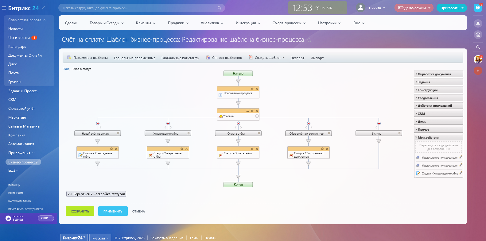Open notifications bell in right panel
This screenshot has height=241, width=486.
point(478,23)
